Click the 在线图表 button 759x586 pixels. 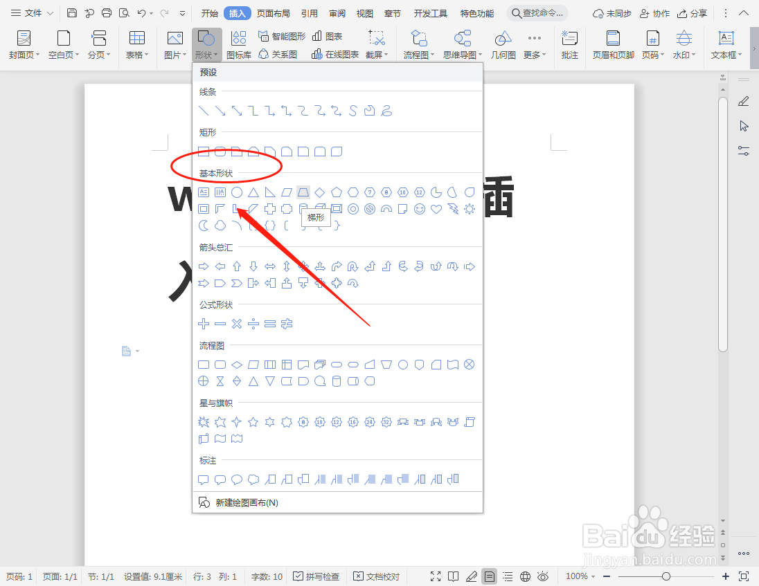tap(335, 54)
